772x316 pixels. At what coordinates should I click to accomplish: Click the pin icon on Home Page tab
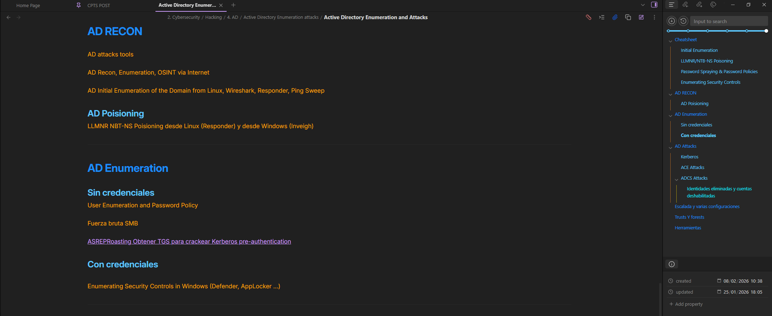pos(79,5)
